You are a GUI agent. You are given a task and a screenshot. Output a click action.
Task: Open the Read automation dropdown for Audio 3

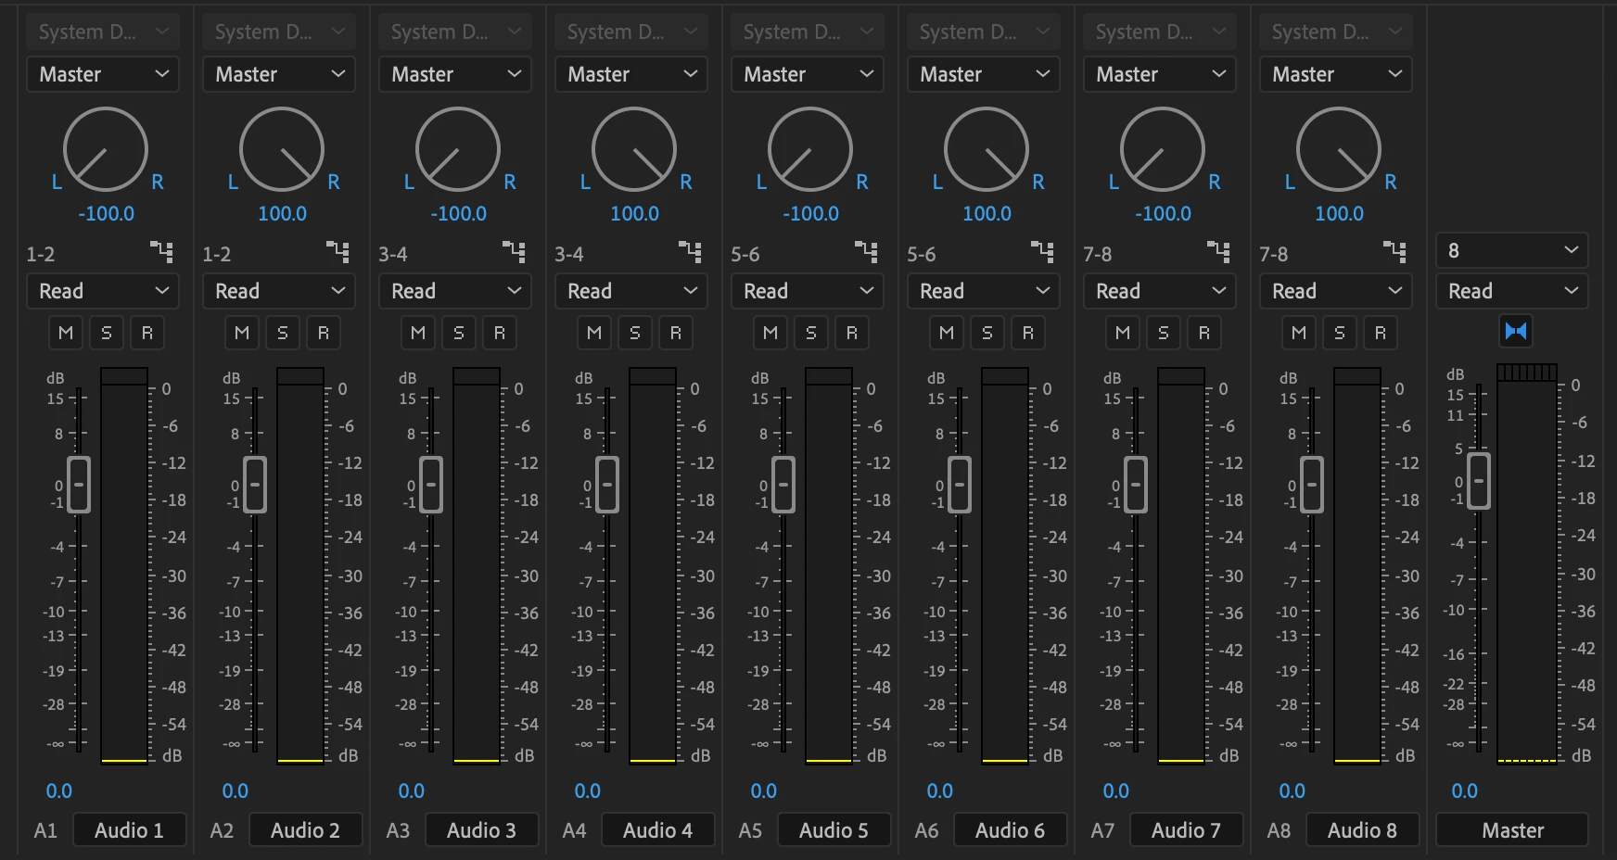(x=454, y=291)
